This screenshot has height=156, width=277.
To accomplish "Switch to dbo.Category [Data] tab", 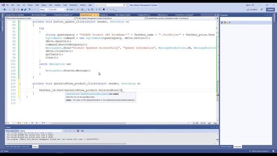I will 123,15.
